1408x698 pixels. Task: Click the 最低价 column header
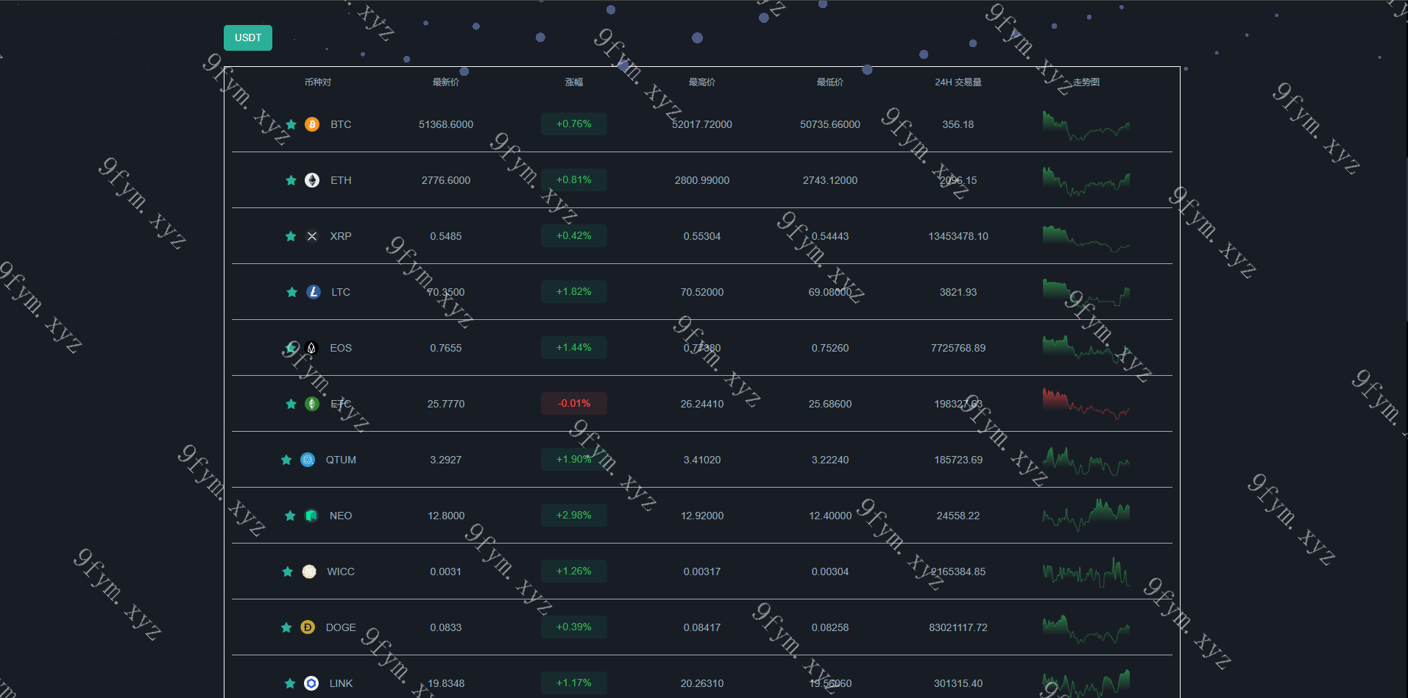coord(830,82)
